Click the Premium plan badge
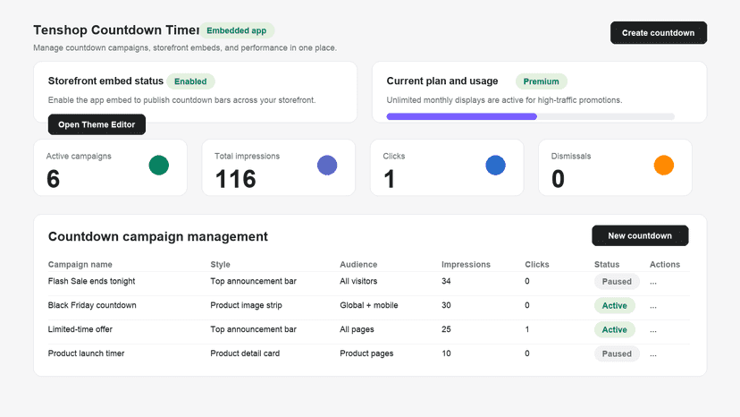Screen dimensions: 740x417 pyautogui.click(x=542, y=81)
